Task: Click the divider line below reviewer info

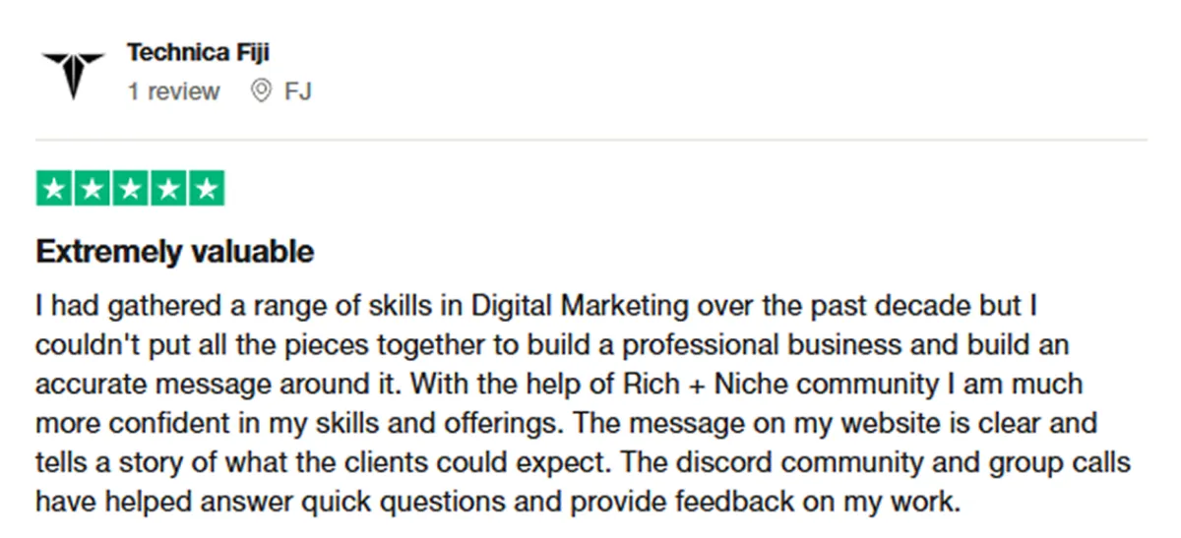Action: 591,140
